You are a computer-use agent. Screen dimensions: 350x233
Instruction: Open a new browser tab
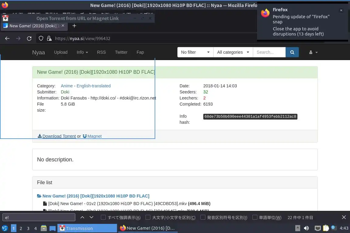coord(74,26)
